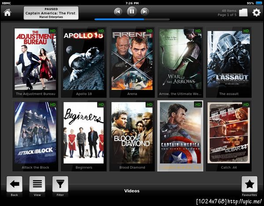Click 'Catch .44' title label
Image resolution: width=264 pixels, height=206 pixels.
tap(229, 167)
